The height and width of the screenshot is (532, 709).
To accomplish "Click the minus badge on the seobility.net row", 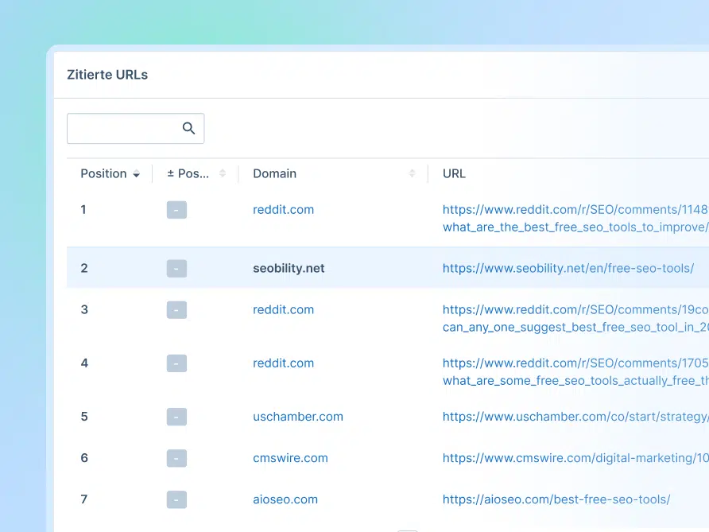I will pyautogui.click(x=176, y=268).
